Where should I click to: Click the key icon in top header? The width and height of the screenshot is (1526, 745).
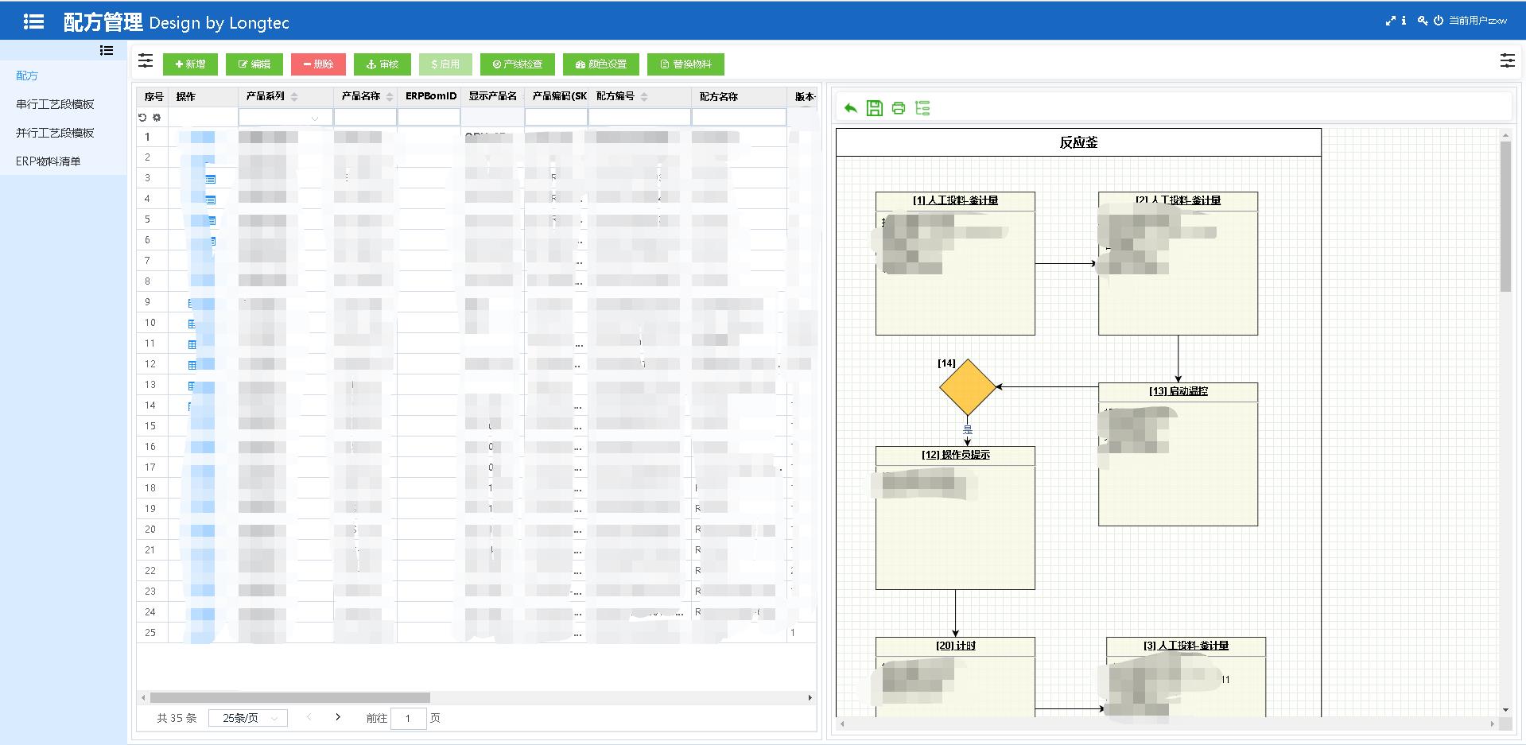(x=1423, y=21)
